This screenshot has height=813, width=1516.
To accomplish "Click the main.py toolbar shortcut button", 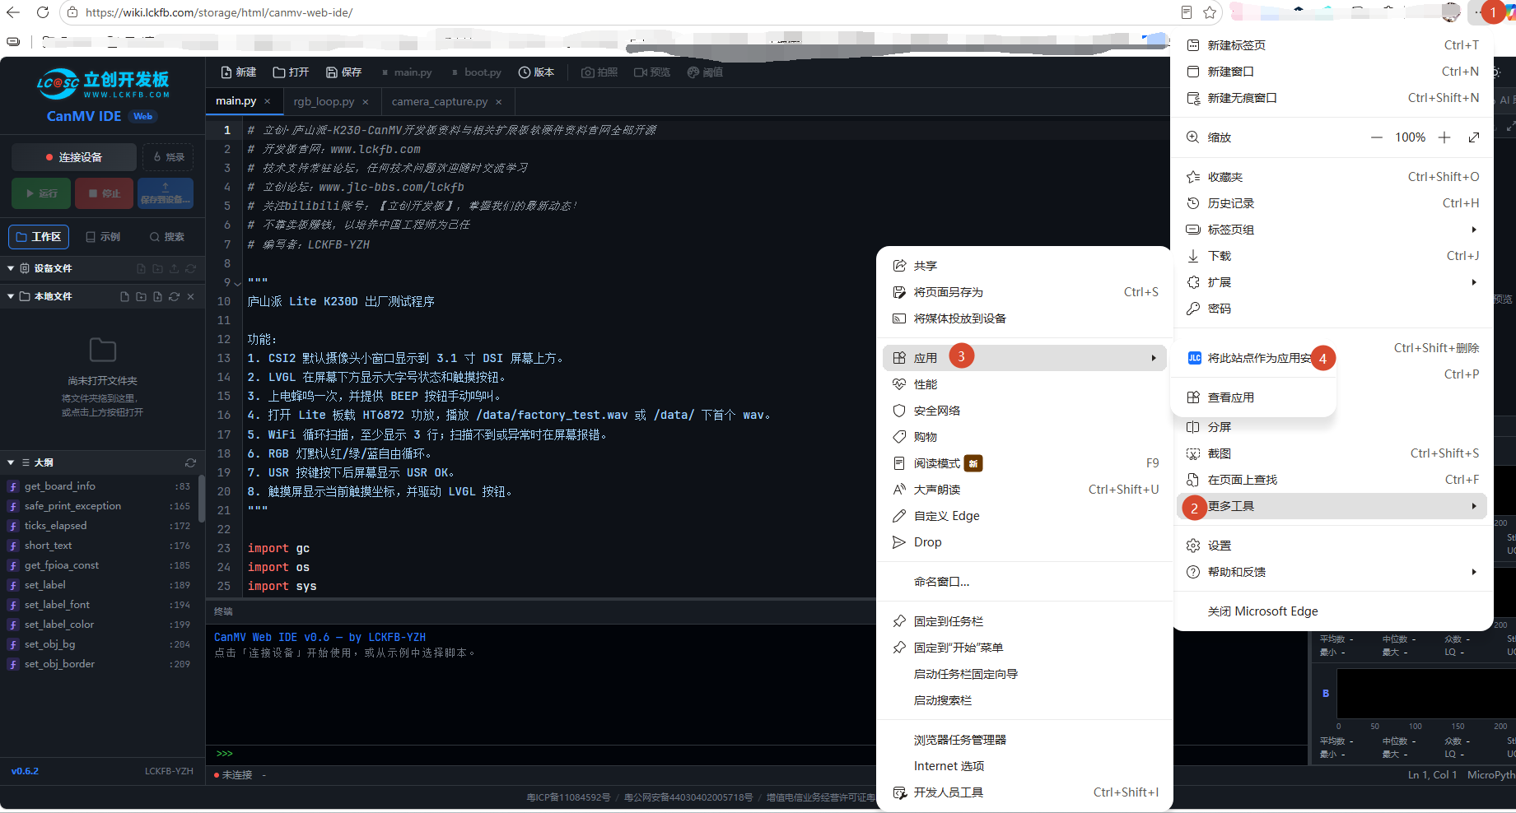I will pyautogui.click(x=407, y=72).
